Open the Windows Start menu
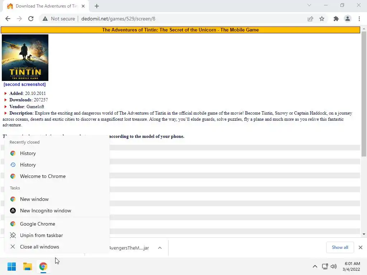Viewport: 367px width, 275px height. click(12, 266)
